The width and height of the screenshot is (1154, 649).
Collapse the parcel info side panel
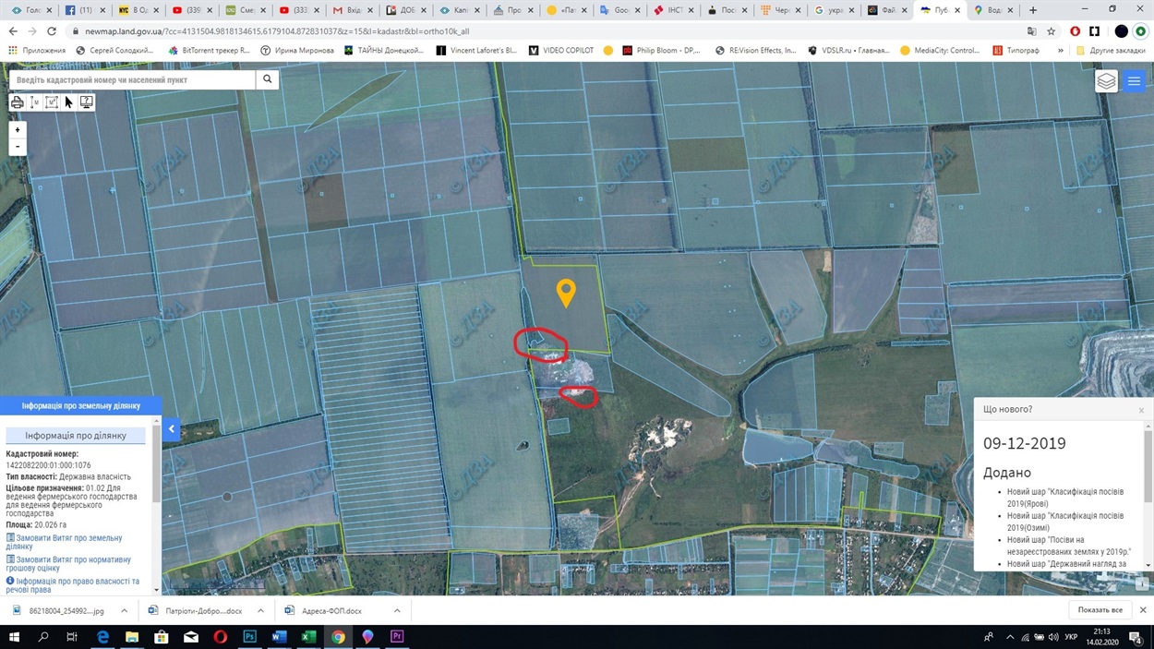click(x=171, y=428)
